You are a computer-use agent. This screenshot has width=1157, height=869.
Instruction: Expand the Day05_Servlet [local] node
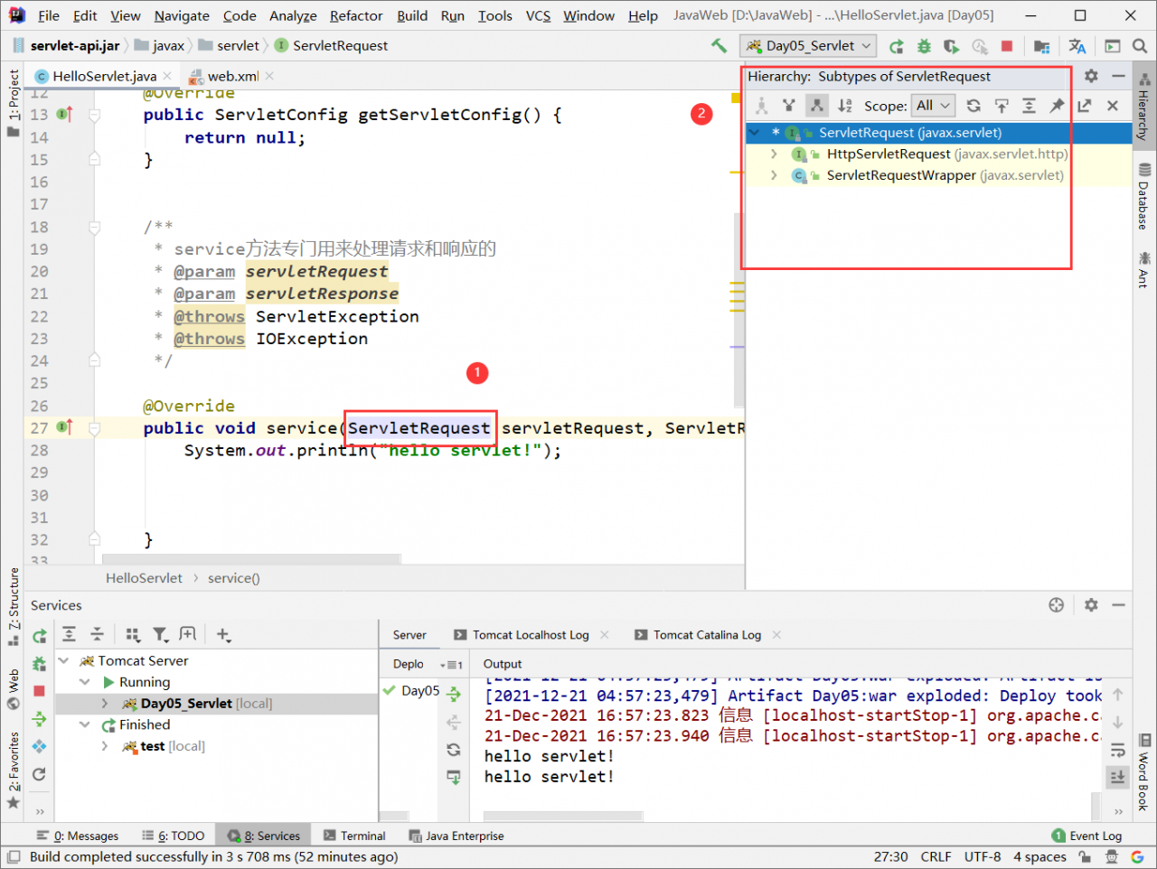(105, 703)
